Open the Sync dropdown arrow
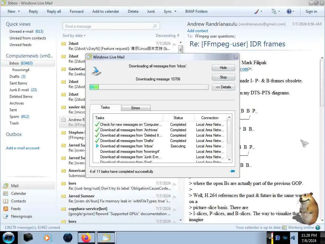This screenshot has height=244, width=325. pyautogui.click(x=175, y=11)
